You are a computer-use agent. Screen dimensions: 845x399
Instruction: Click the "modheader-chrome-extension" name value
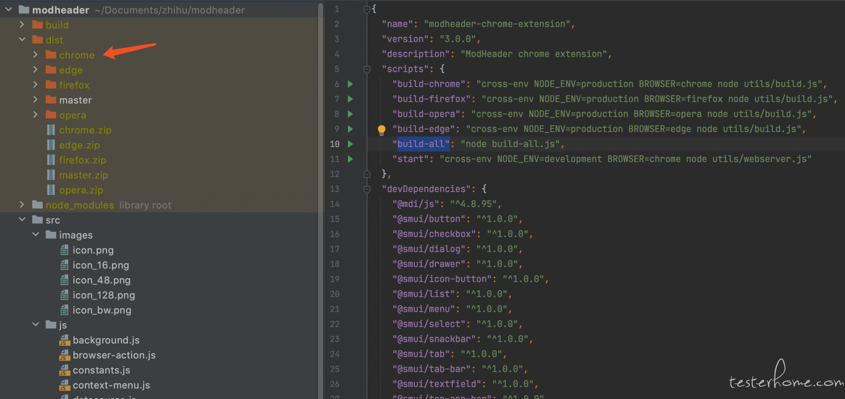497,24
